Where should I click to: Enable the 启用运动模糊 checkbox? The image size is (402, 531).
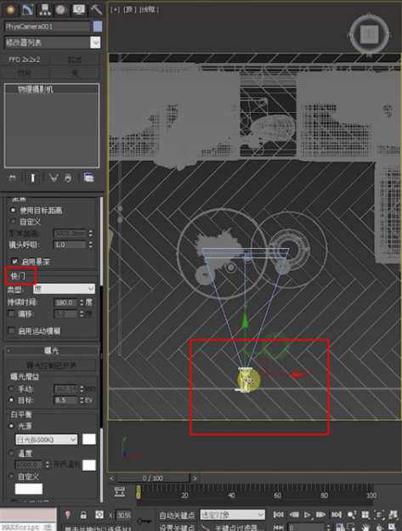coord(12,330)
